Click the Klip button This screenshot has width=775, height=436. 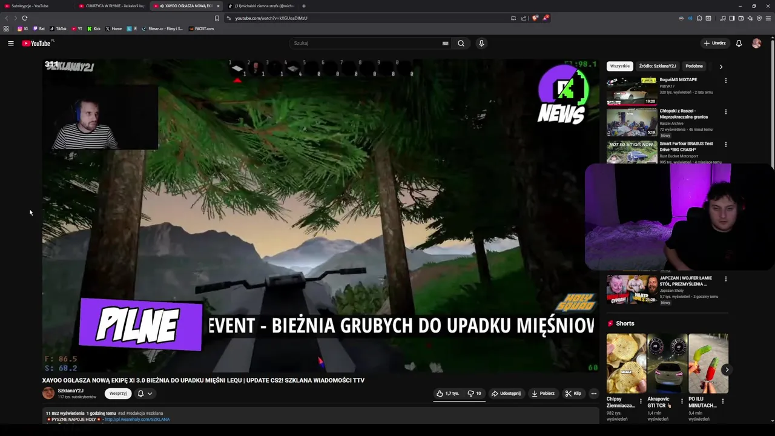point(573,394)
